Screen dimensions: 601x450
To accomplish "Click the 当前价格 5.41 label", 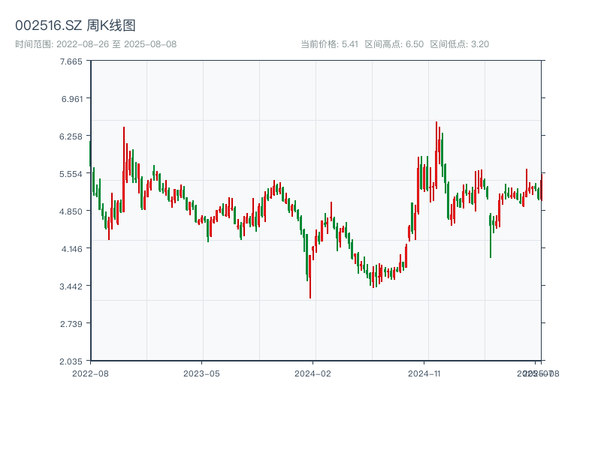I will click(x=329, y=44).
